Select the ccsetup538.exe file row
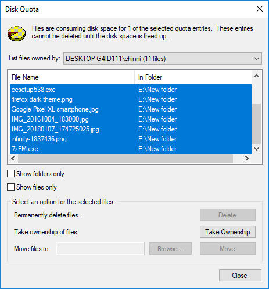Image resolution: width=269 pixels, height=289 pixels. point(131,90)
